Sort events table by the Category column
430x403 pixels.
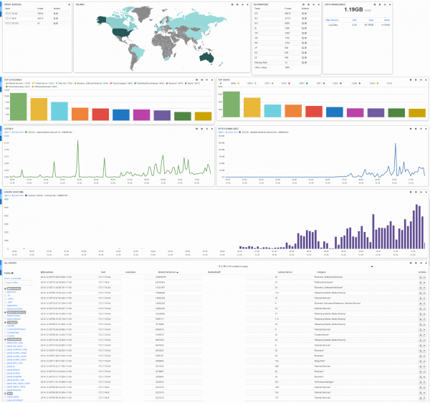click(x=320, y=272)
